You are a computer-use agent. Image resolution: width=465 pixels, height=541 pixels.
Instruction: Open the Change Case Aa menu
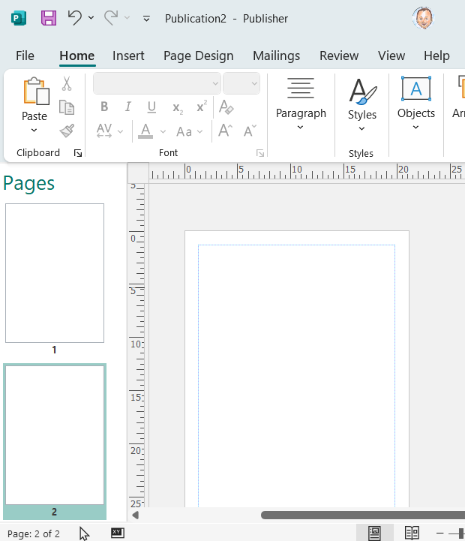point(190,131)
